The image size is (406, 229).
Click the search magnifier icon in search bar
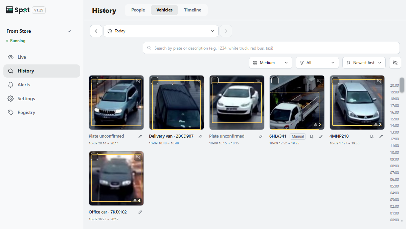point(149,48)
